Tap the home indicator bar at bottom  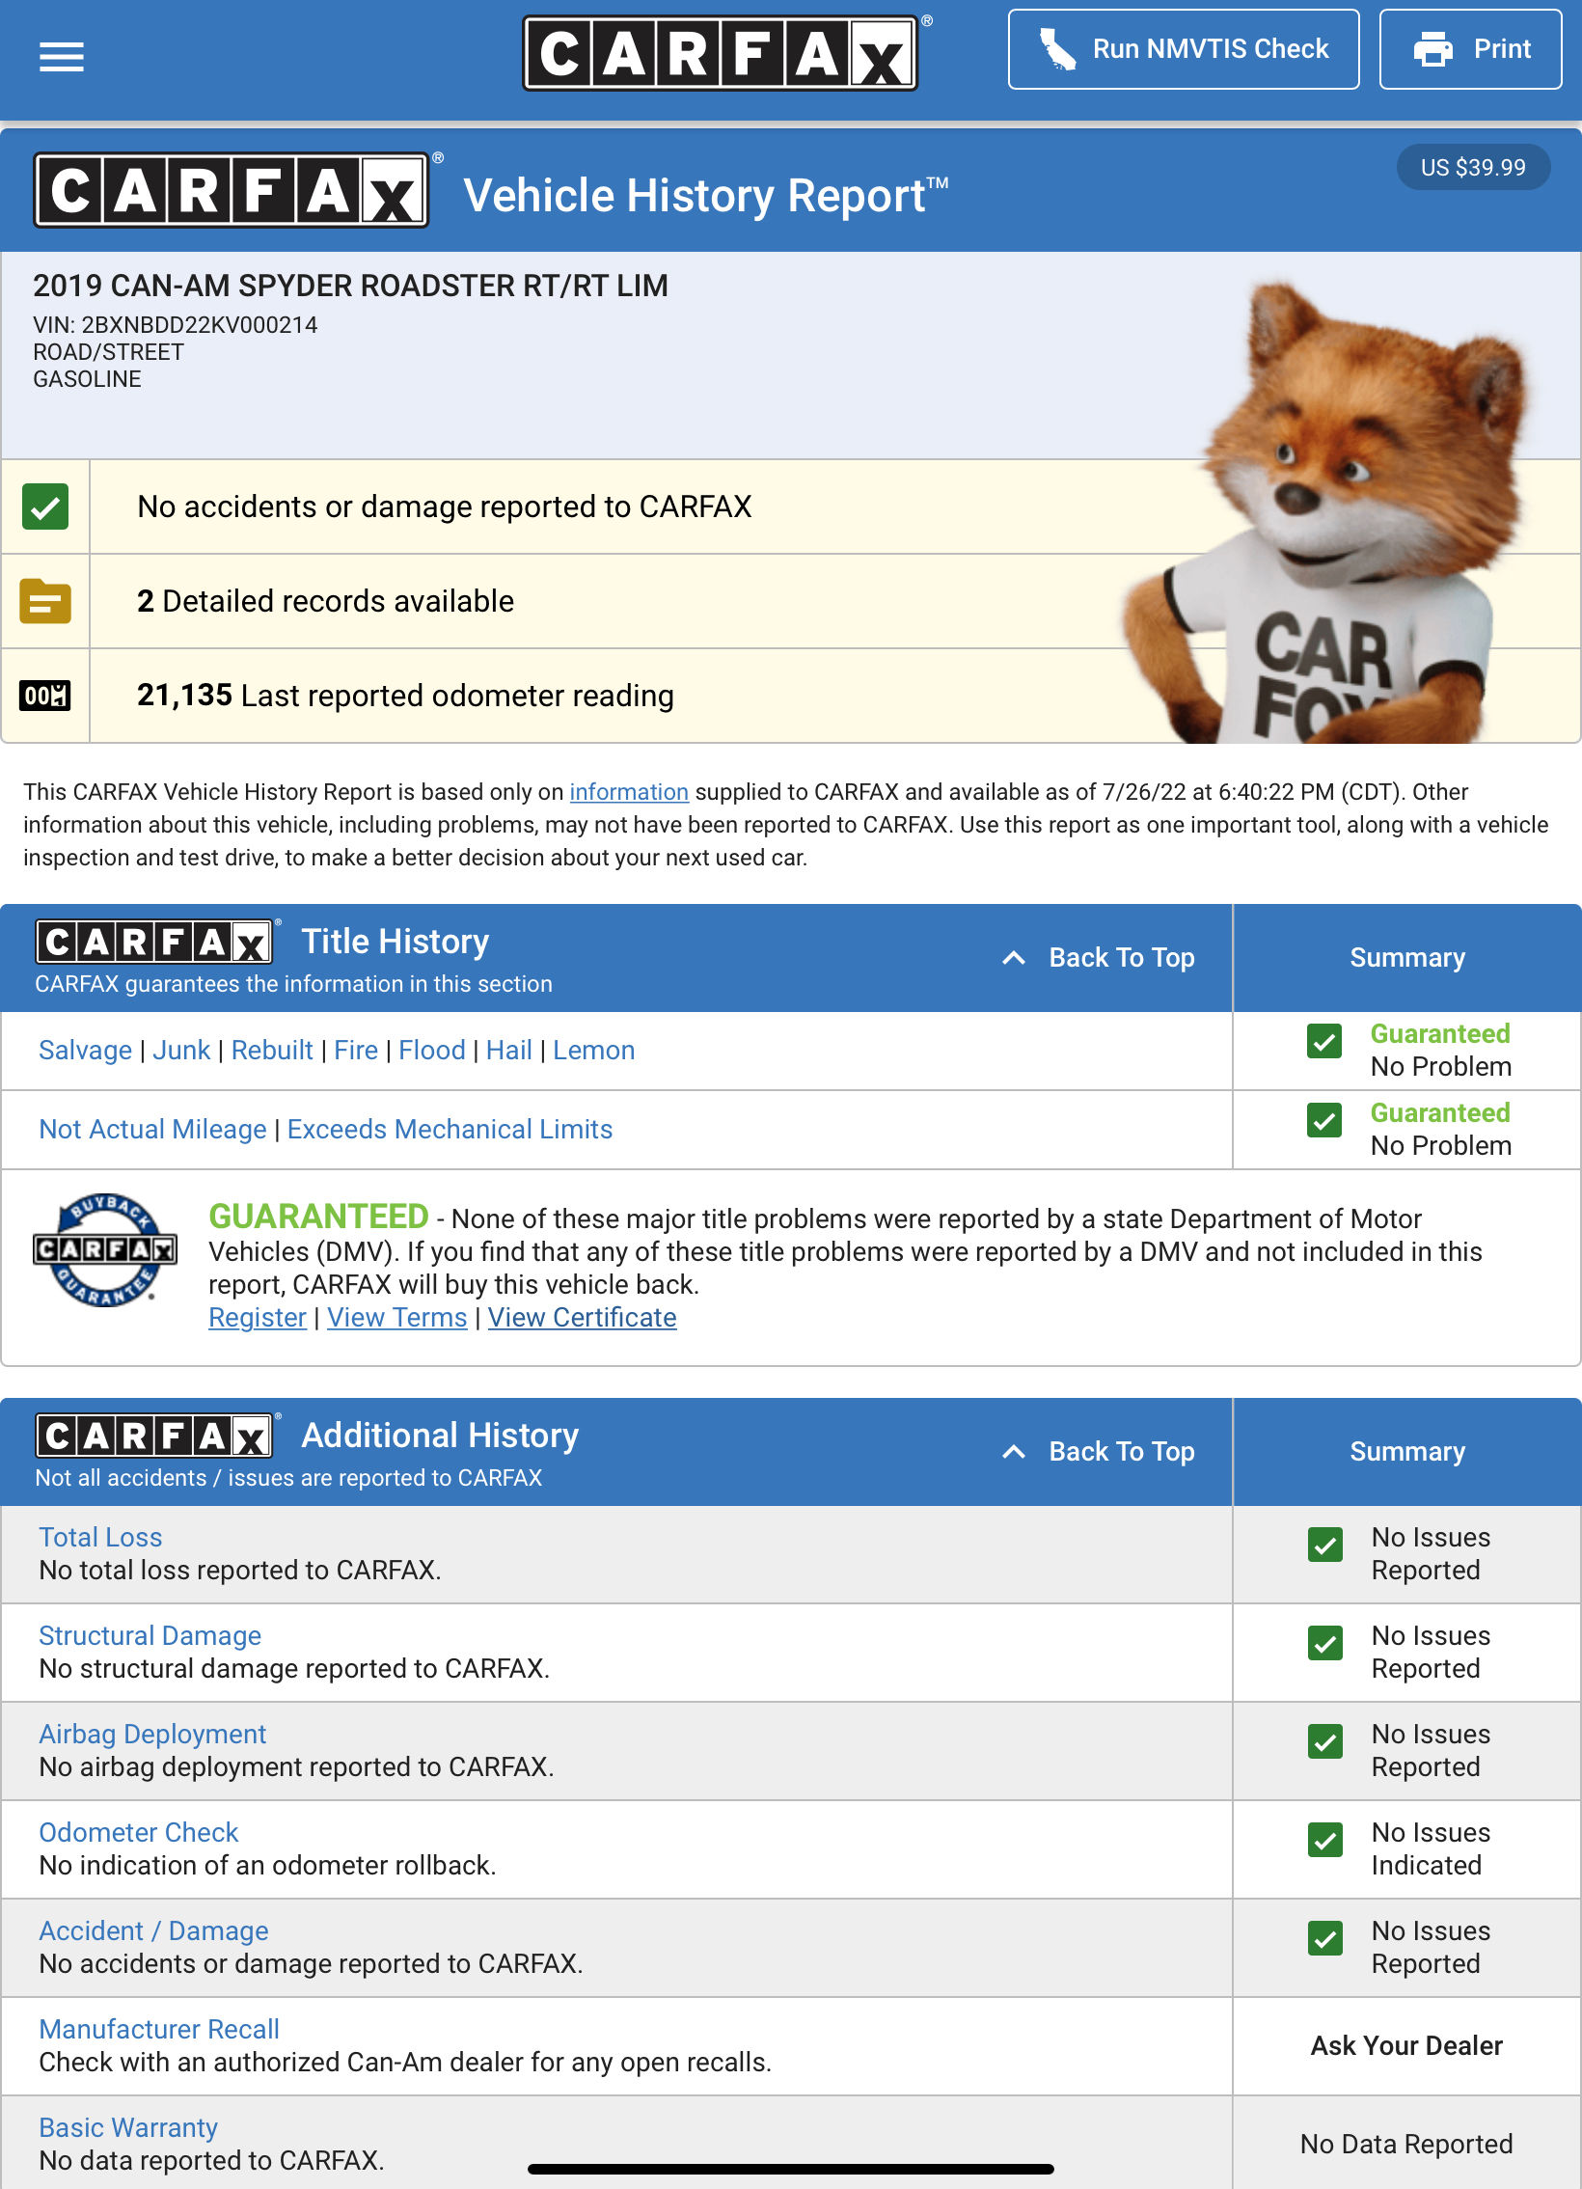(790, 2170)
